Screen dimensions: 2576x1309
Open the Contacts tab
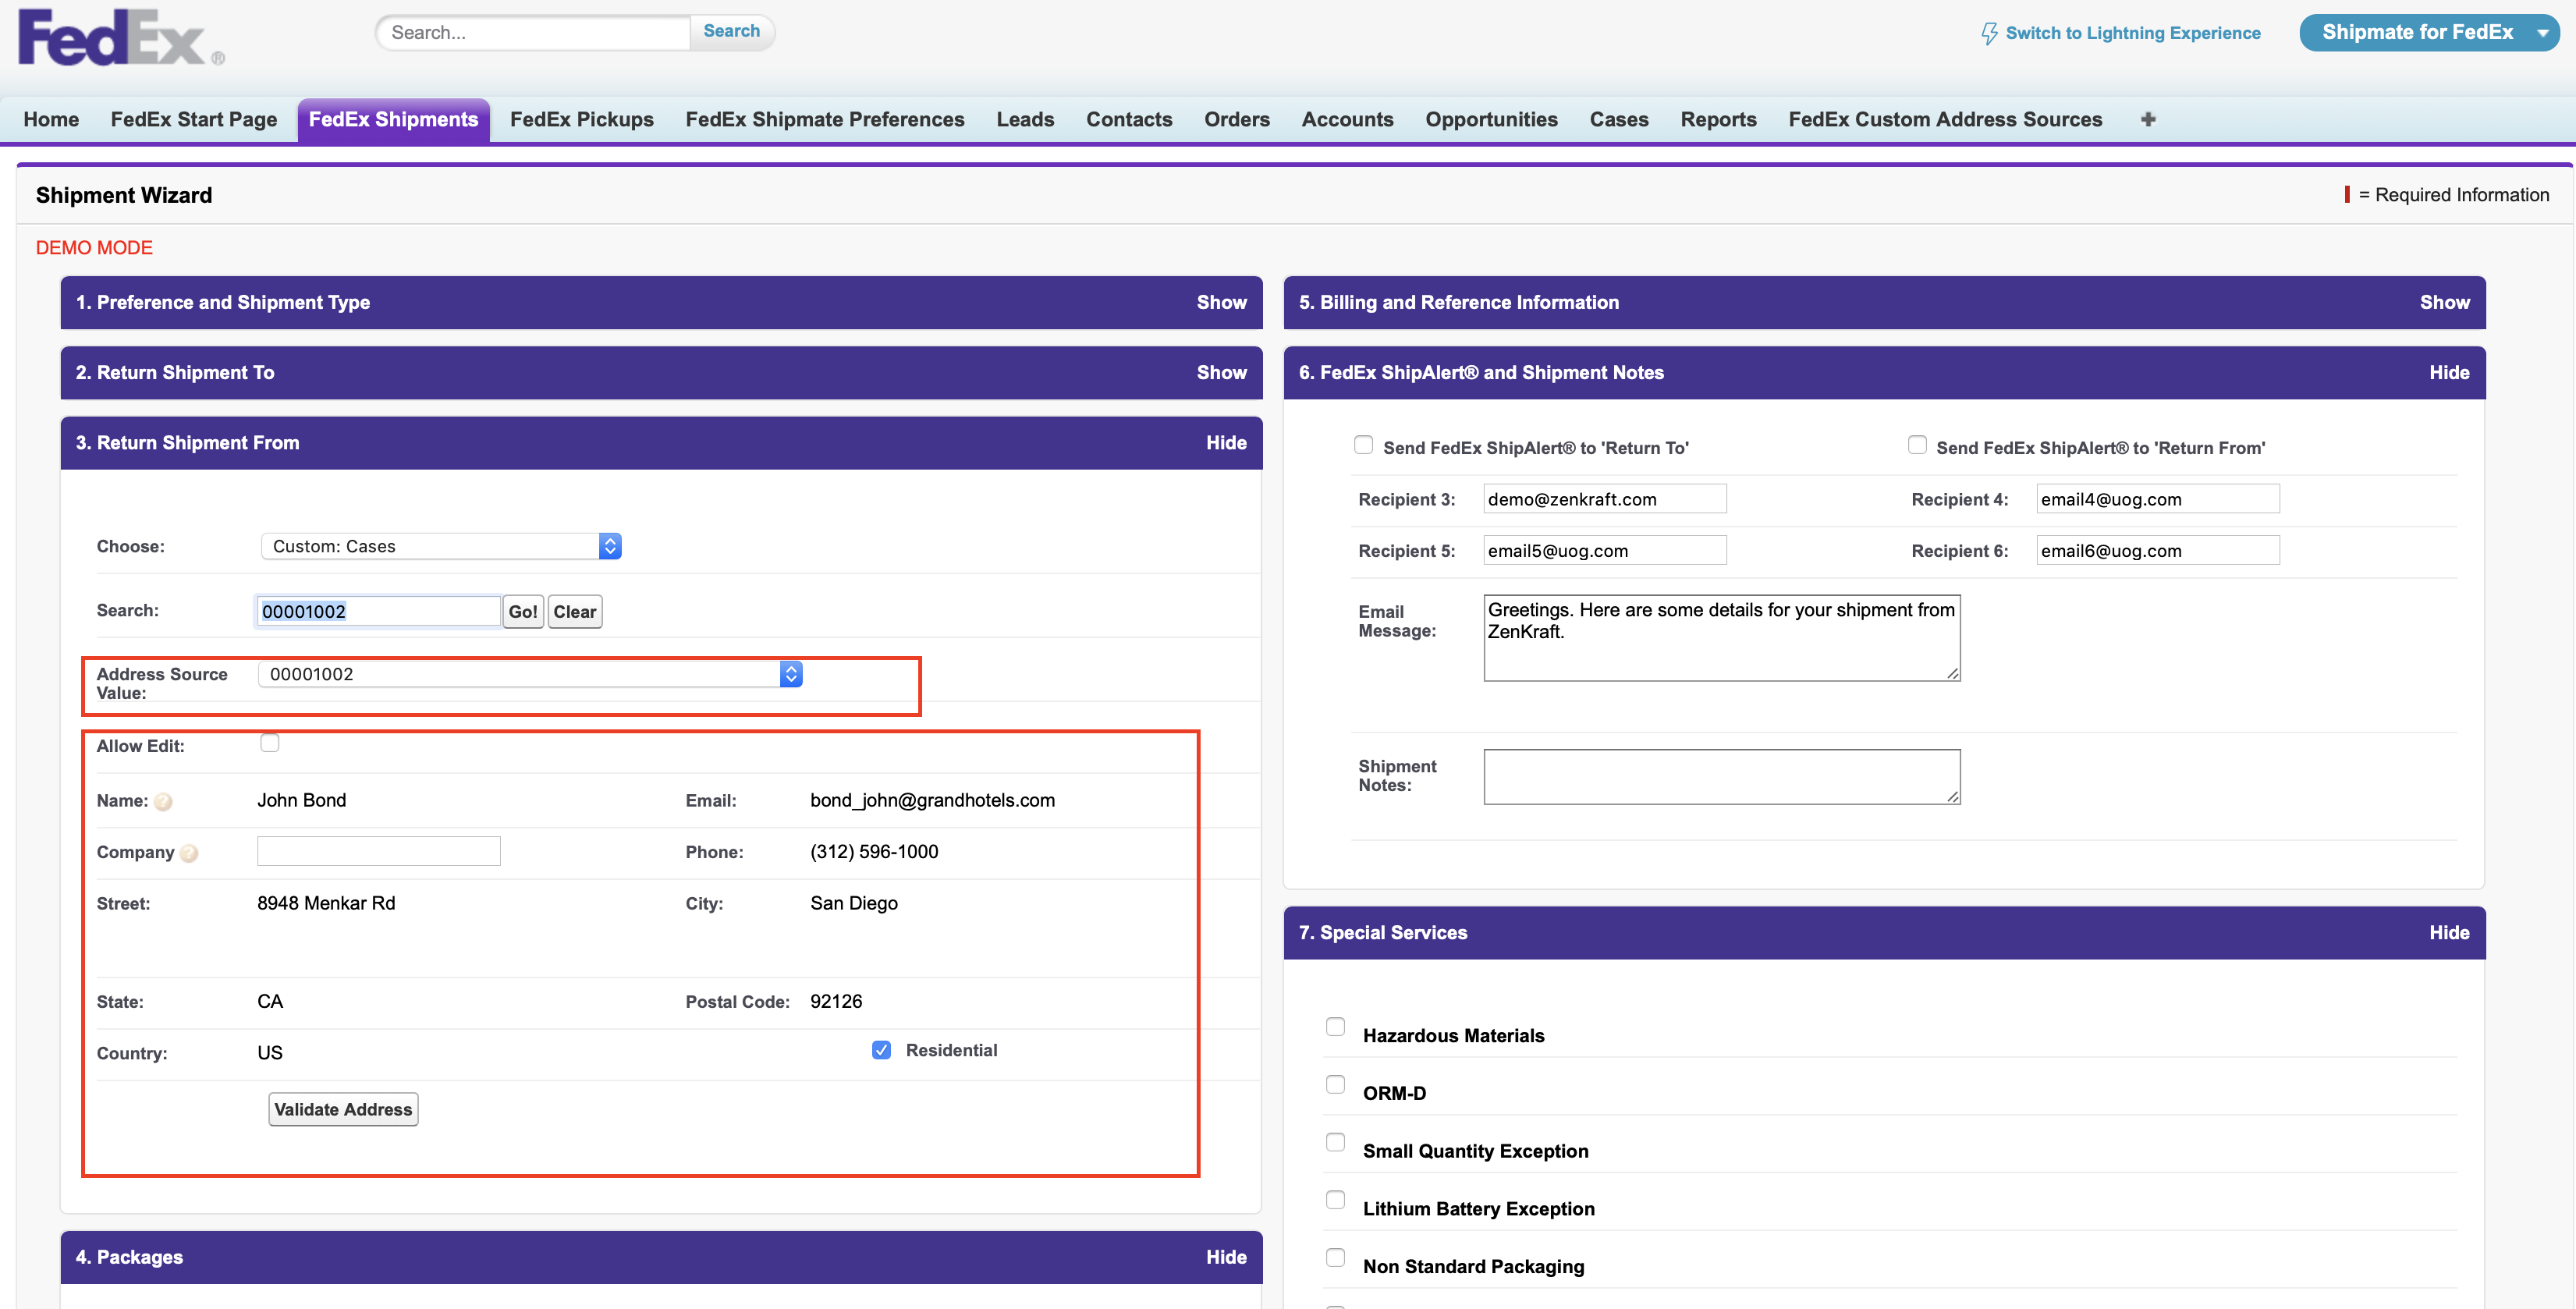(1129, 119)
